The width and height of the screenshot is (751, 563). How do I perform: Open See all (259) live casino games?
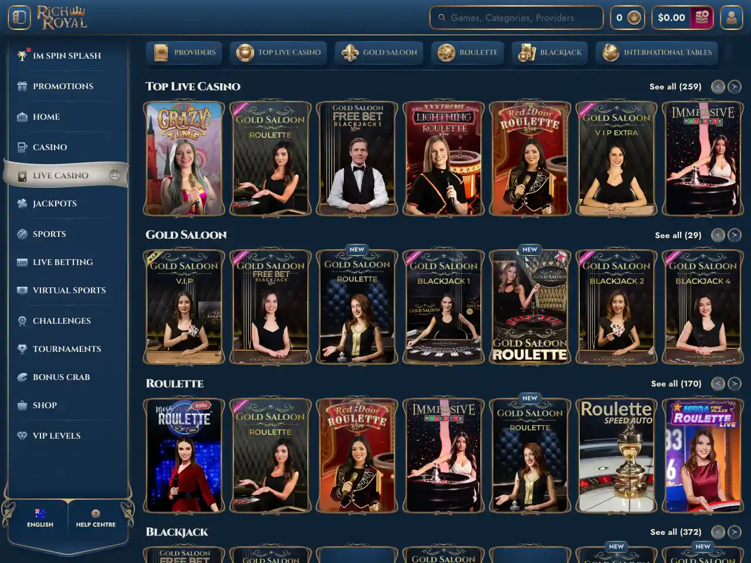pyautogui.click(x=675, y=87)
